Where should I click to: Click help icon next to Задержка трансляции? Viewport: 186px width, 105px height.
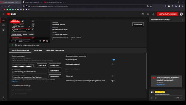coord(29,85)
